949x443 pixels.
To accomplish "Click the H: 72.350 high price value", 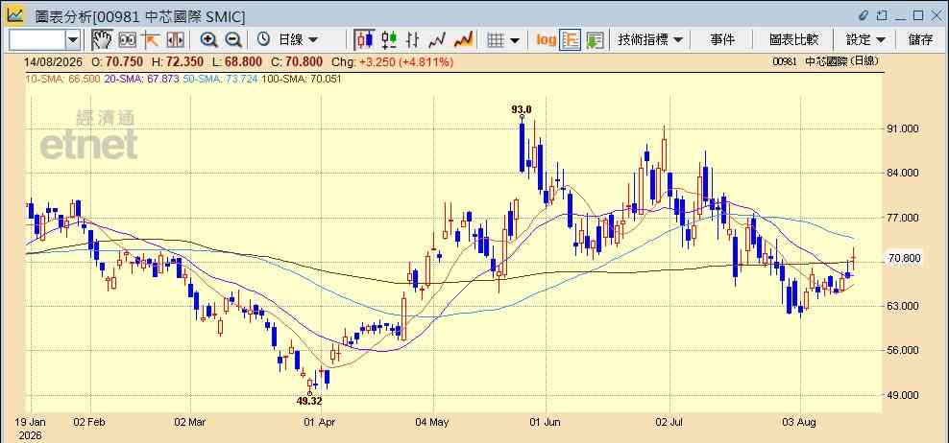I will pyautogui.click(x=178, y=61).
